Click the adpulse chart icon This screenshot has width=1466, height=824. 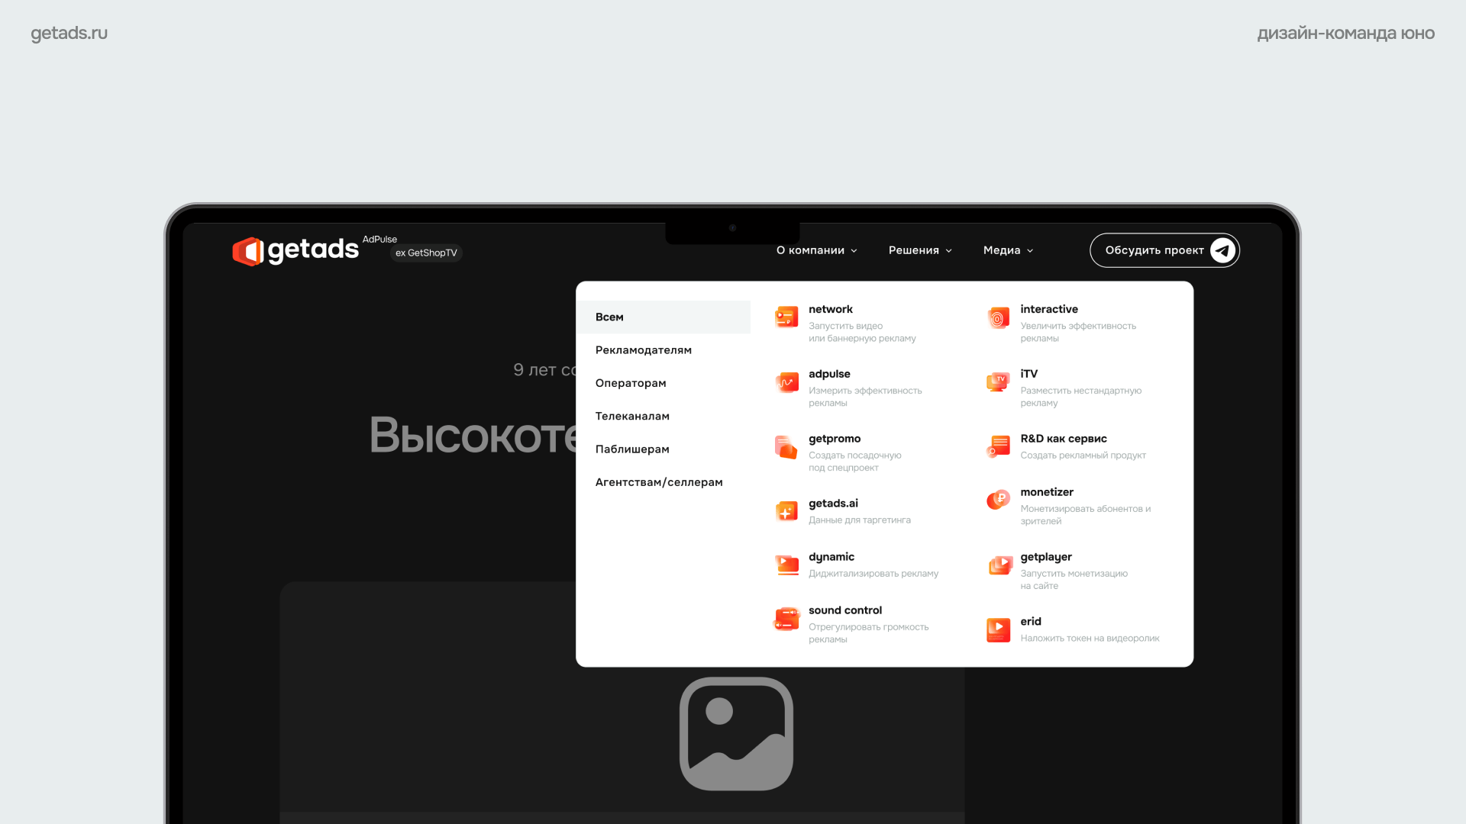786,381
